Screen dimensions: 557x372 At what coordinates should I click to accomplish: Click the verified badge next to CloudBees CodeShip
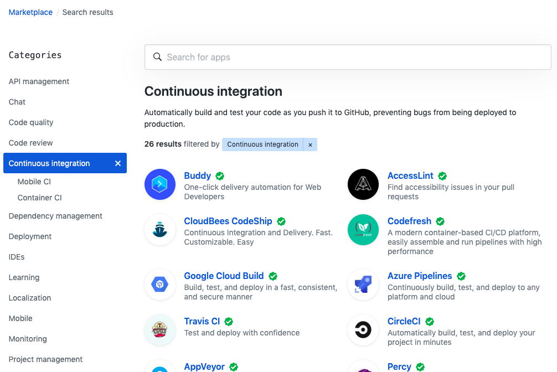281,221
